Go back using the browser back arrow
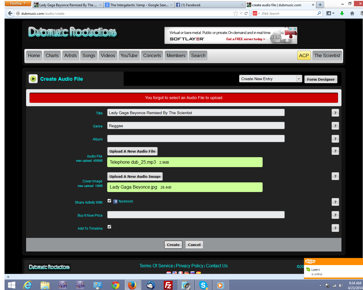 (x=10, y=13)
